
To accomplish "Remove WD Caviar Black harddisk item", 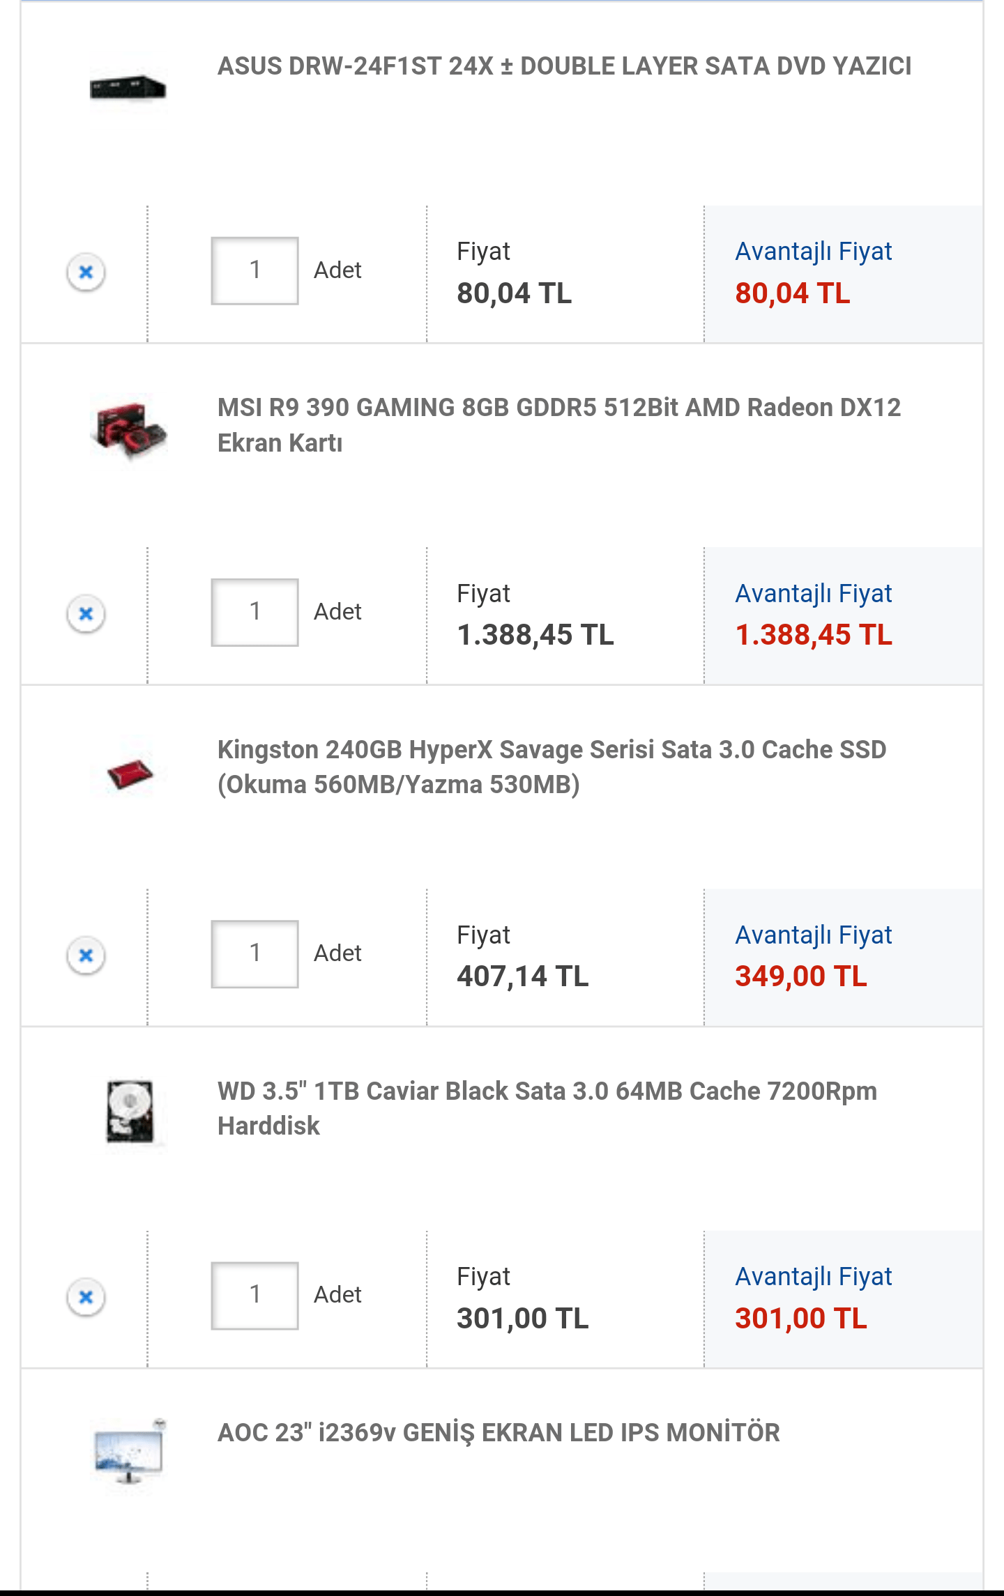I will pyautogui.click(x=86, y=1297).
